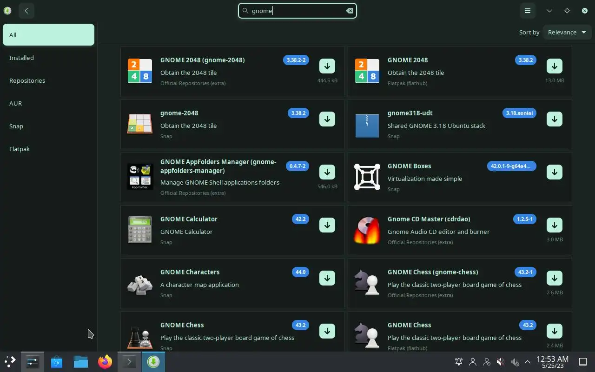Open the hamburger main menu
The height and width of the screenshot is (372, 595).
click(528, 11)
